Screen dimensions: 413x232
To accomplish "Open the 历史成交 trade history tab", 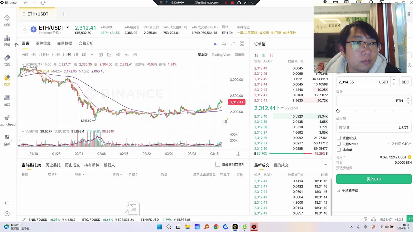I will point(72,165).
